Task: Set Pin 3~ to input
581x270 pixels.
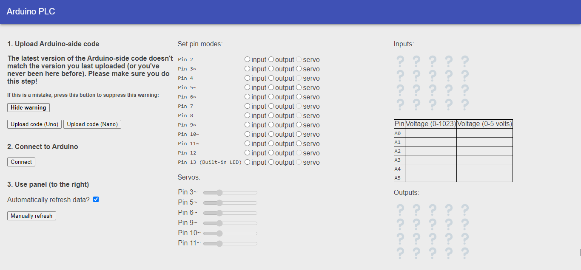Action: pyautogui.click(x=247, y=69)
